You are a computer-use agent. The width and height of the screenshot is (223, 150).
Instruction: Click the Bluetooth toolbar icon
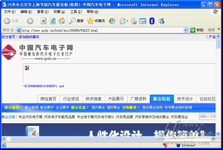pyautogui.click(x=152, y=21)
